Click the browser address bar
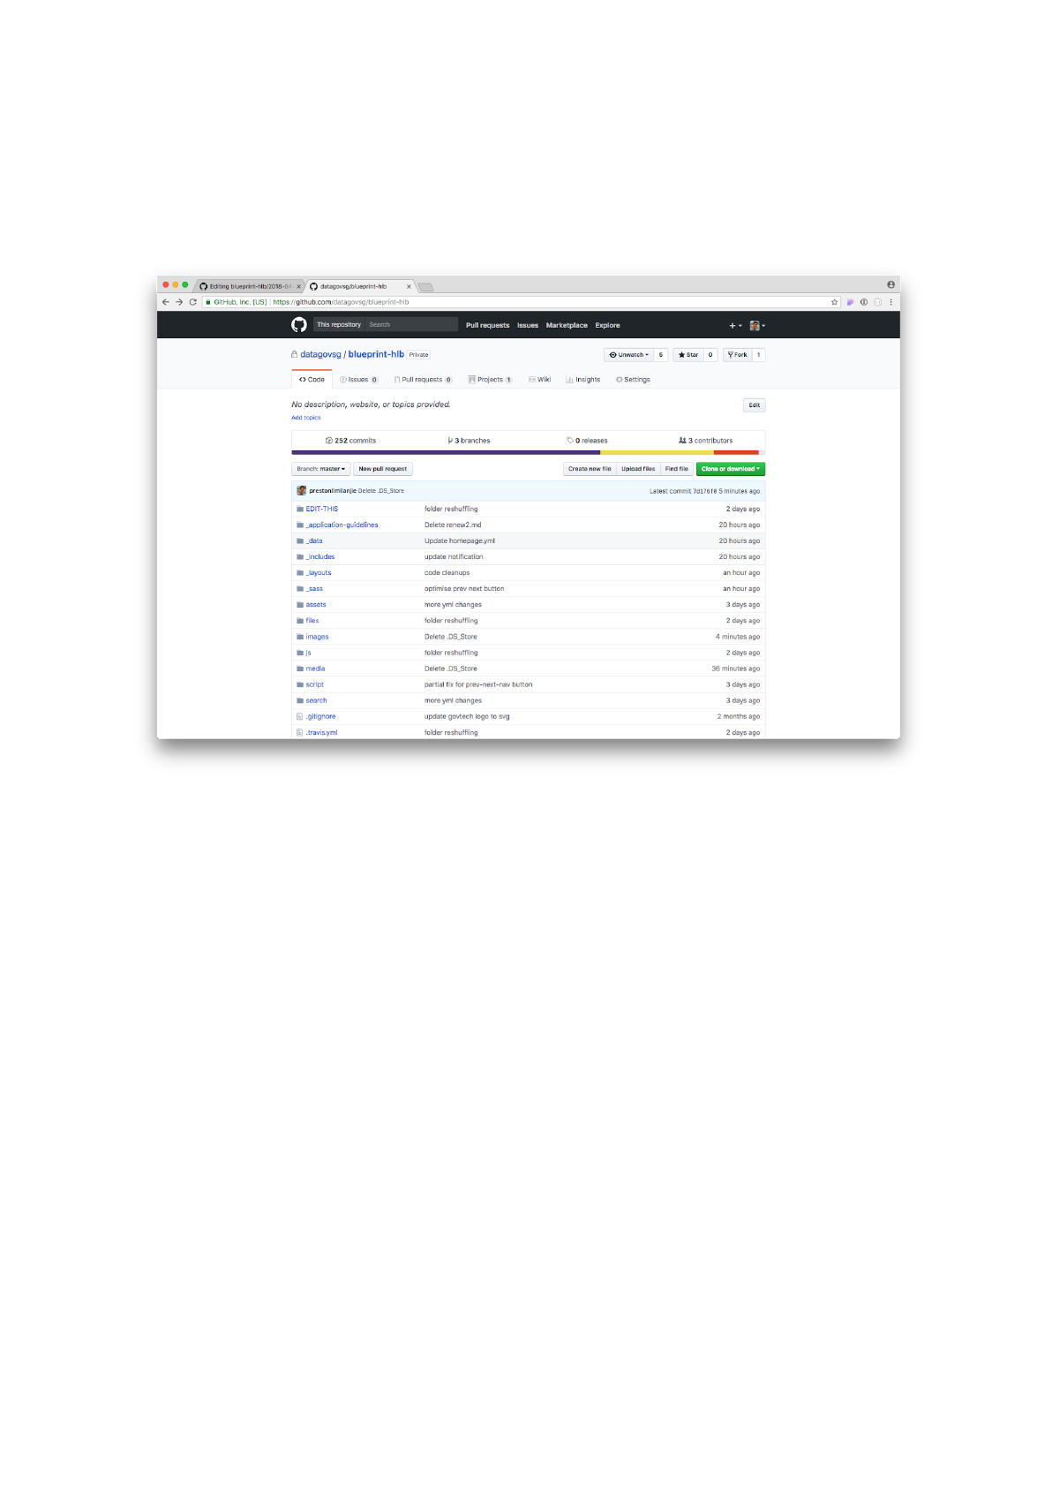The width and height of the screenshot is (1052, 1489). [521, 302]
